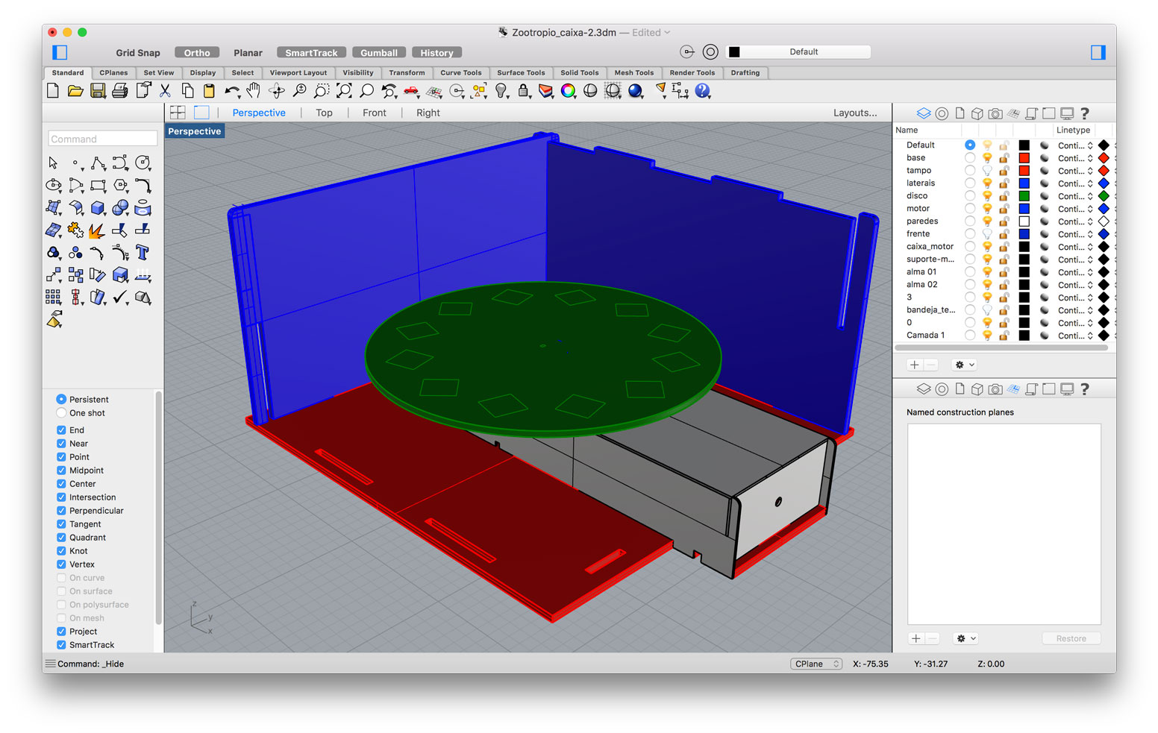Toggle the End object snap checkbox
The width and height of the screenshot is (1158, 733).
[x=61, y=430]
